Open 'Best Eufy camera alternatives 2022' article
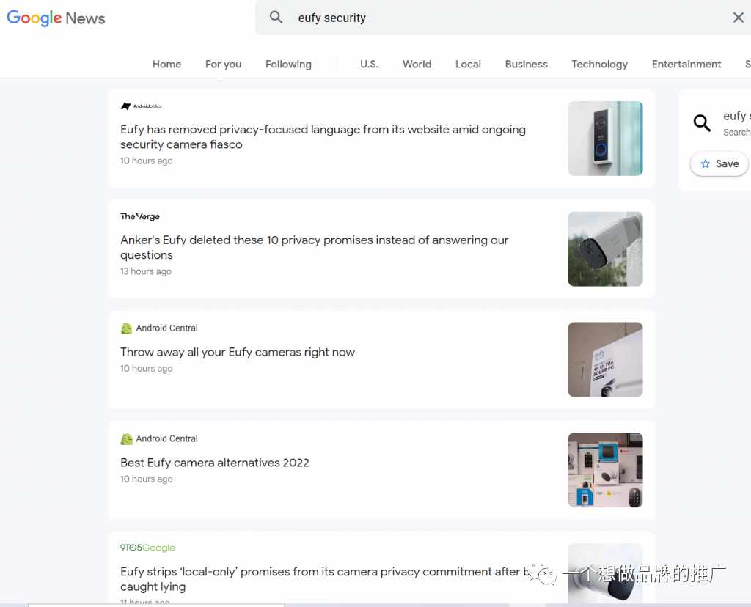The width and height of the screenshot is (751, 607). coord(215,463)
